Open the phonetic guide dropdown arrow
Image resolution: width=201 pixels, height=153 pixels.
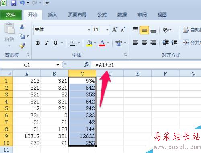[125, 43]
